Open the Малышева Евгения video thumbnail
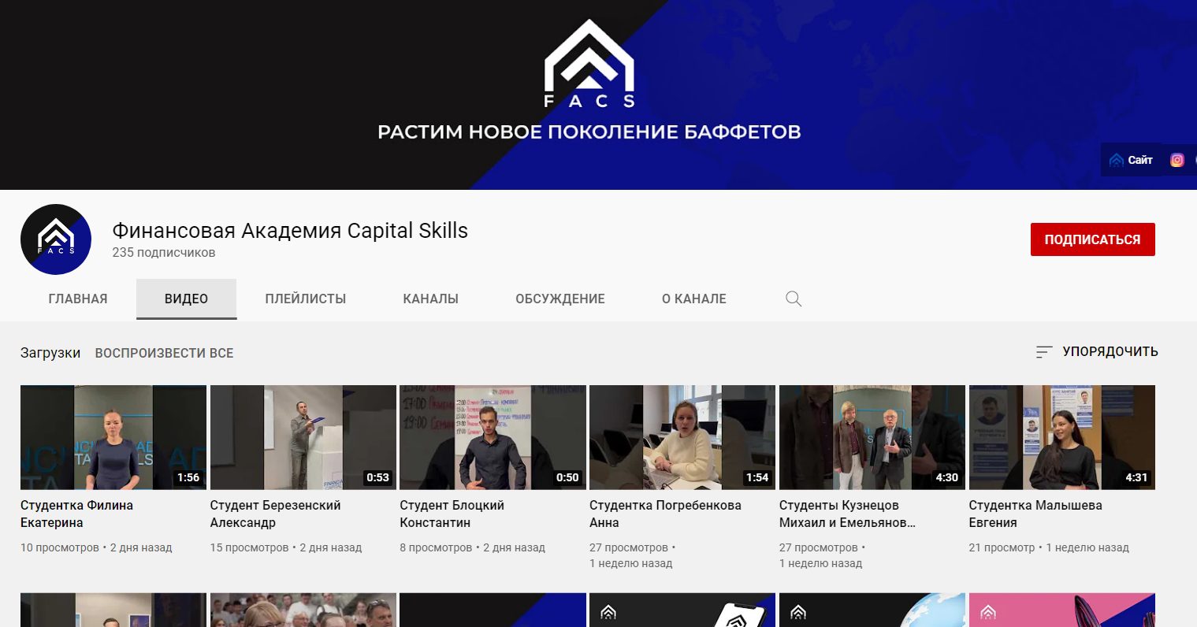The height and width of the screenshot is (627, 1197). [x=1062, y=437]
